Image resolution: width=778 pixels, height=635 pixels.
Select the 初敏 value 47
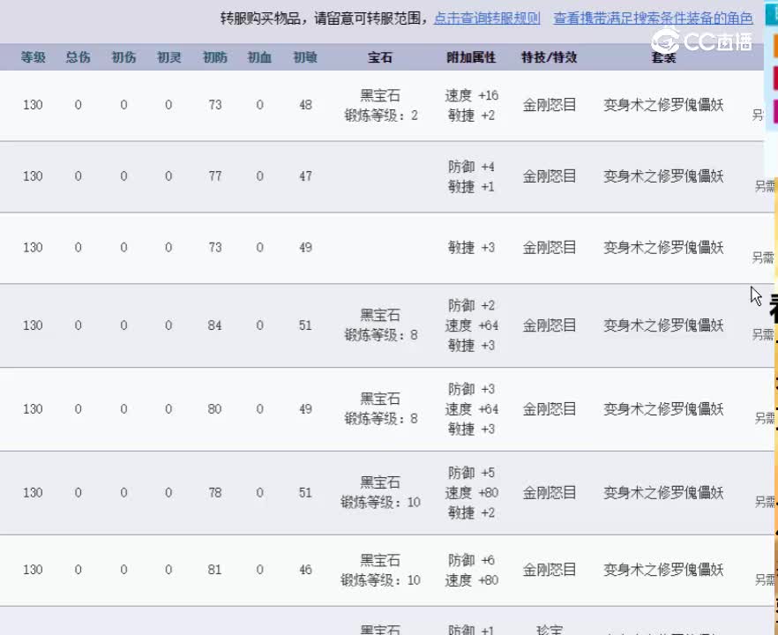pos(305,176)
